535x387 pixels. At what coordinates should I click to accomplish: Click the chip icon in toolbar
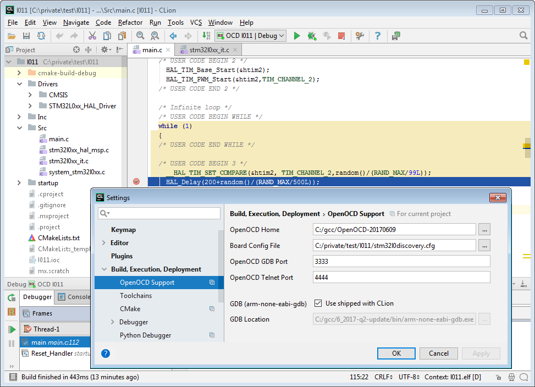(396, 36)
